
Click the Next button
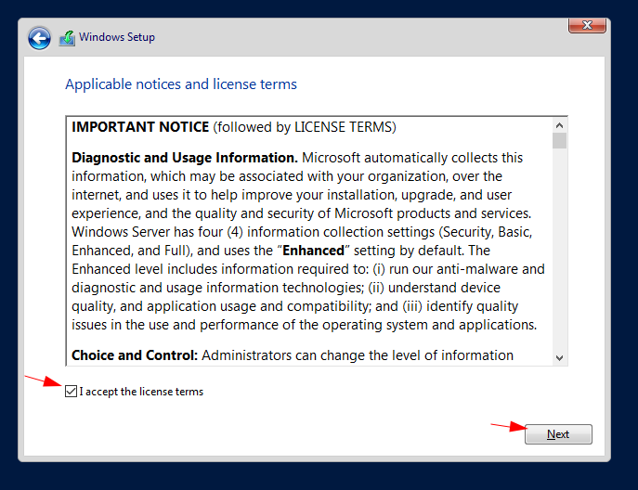click(558, 434)
